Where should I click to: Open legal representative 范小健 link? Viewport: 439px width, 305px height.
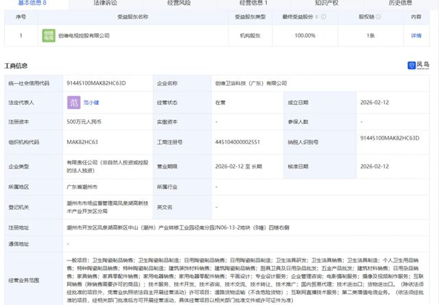pos(91,102)
